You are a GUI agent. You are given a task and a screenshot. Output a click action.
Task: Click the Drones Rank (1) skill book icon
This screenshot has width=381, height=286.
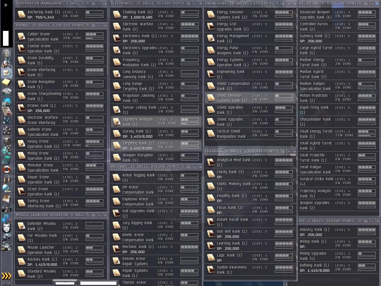coord(22,108)
